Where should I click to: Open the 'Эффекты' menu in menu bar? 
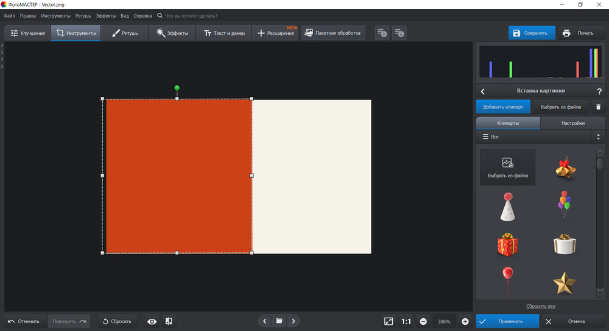105,15
